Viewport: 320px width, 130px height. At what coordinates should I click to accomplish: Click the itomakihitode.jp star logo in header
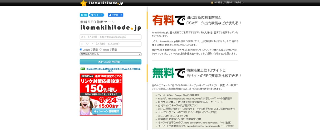(102, 3)
